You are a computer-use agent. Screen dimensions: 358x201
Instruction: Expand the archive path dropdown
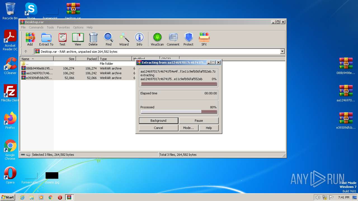[x=282, y=51]
